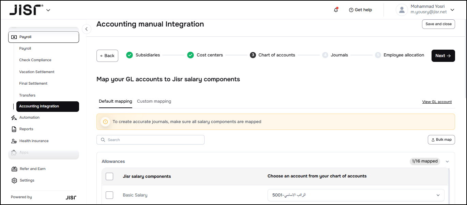Click the Bulk map button
Image resolution: width=467 pixels, height=205 pixels.
tap(441, 140)
